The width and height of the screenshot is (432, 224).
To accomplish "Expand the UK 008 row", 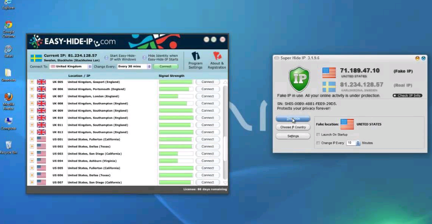I will [x=32, y=103].
